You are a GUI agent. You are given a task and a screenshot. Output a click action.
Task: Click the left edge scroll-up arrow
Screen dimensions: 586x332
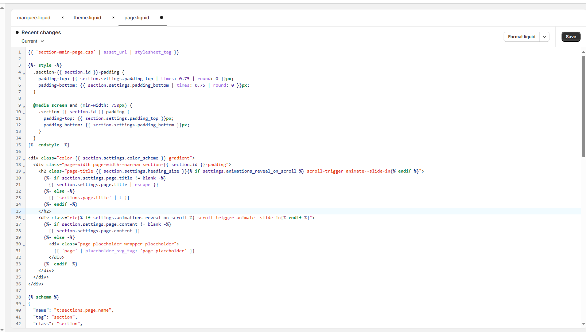pyautogui.click(x=2, y=8)
